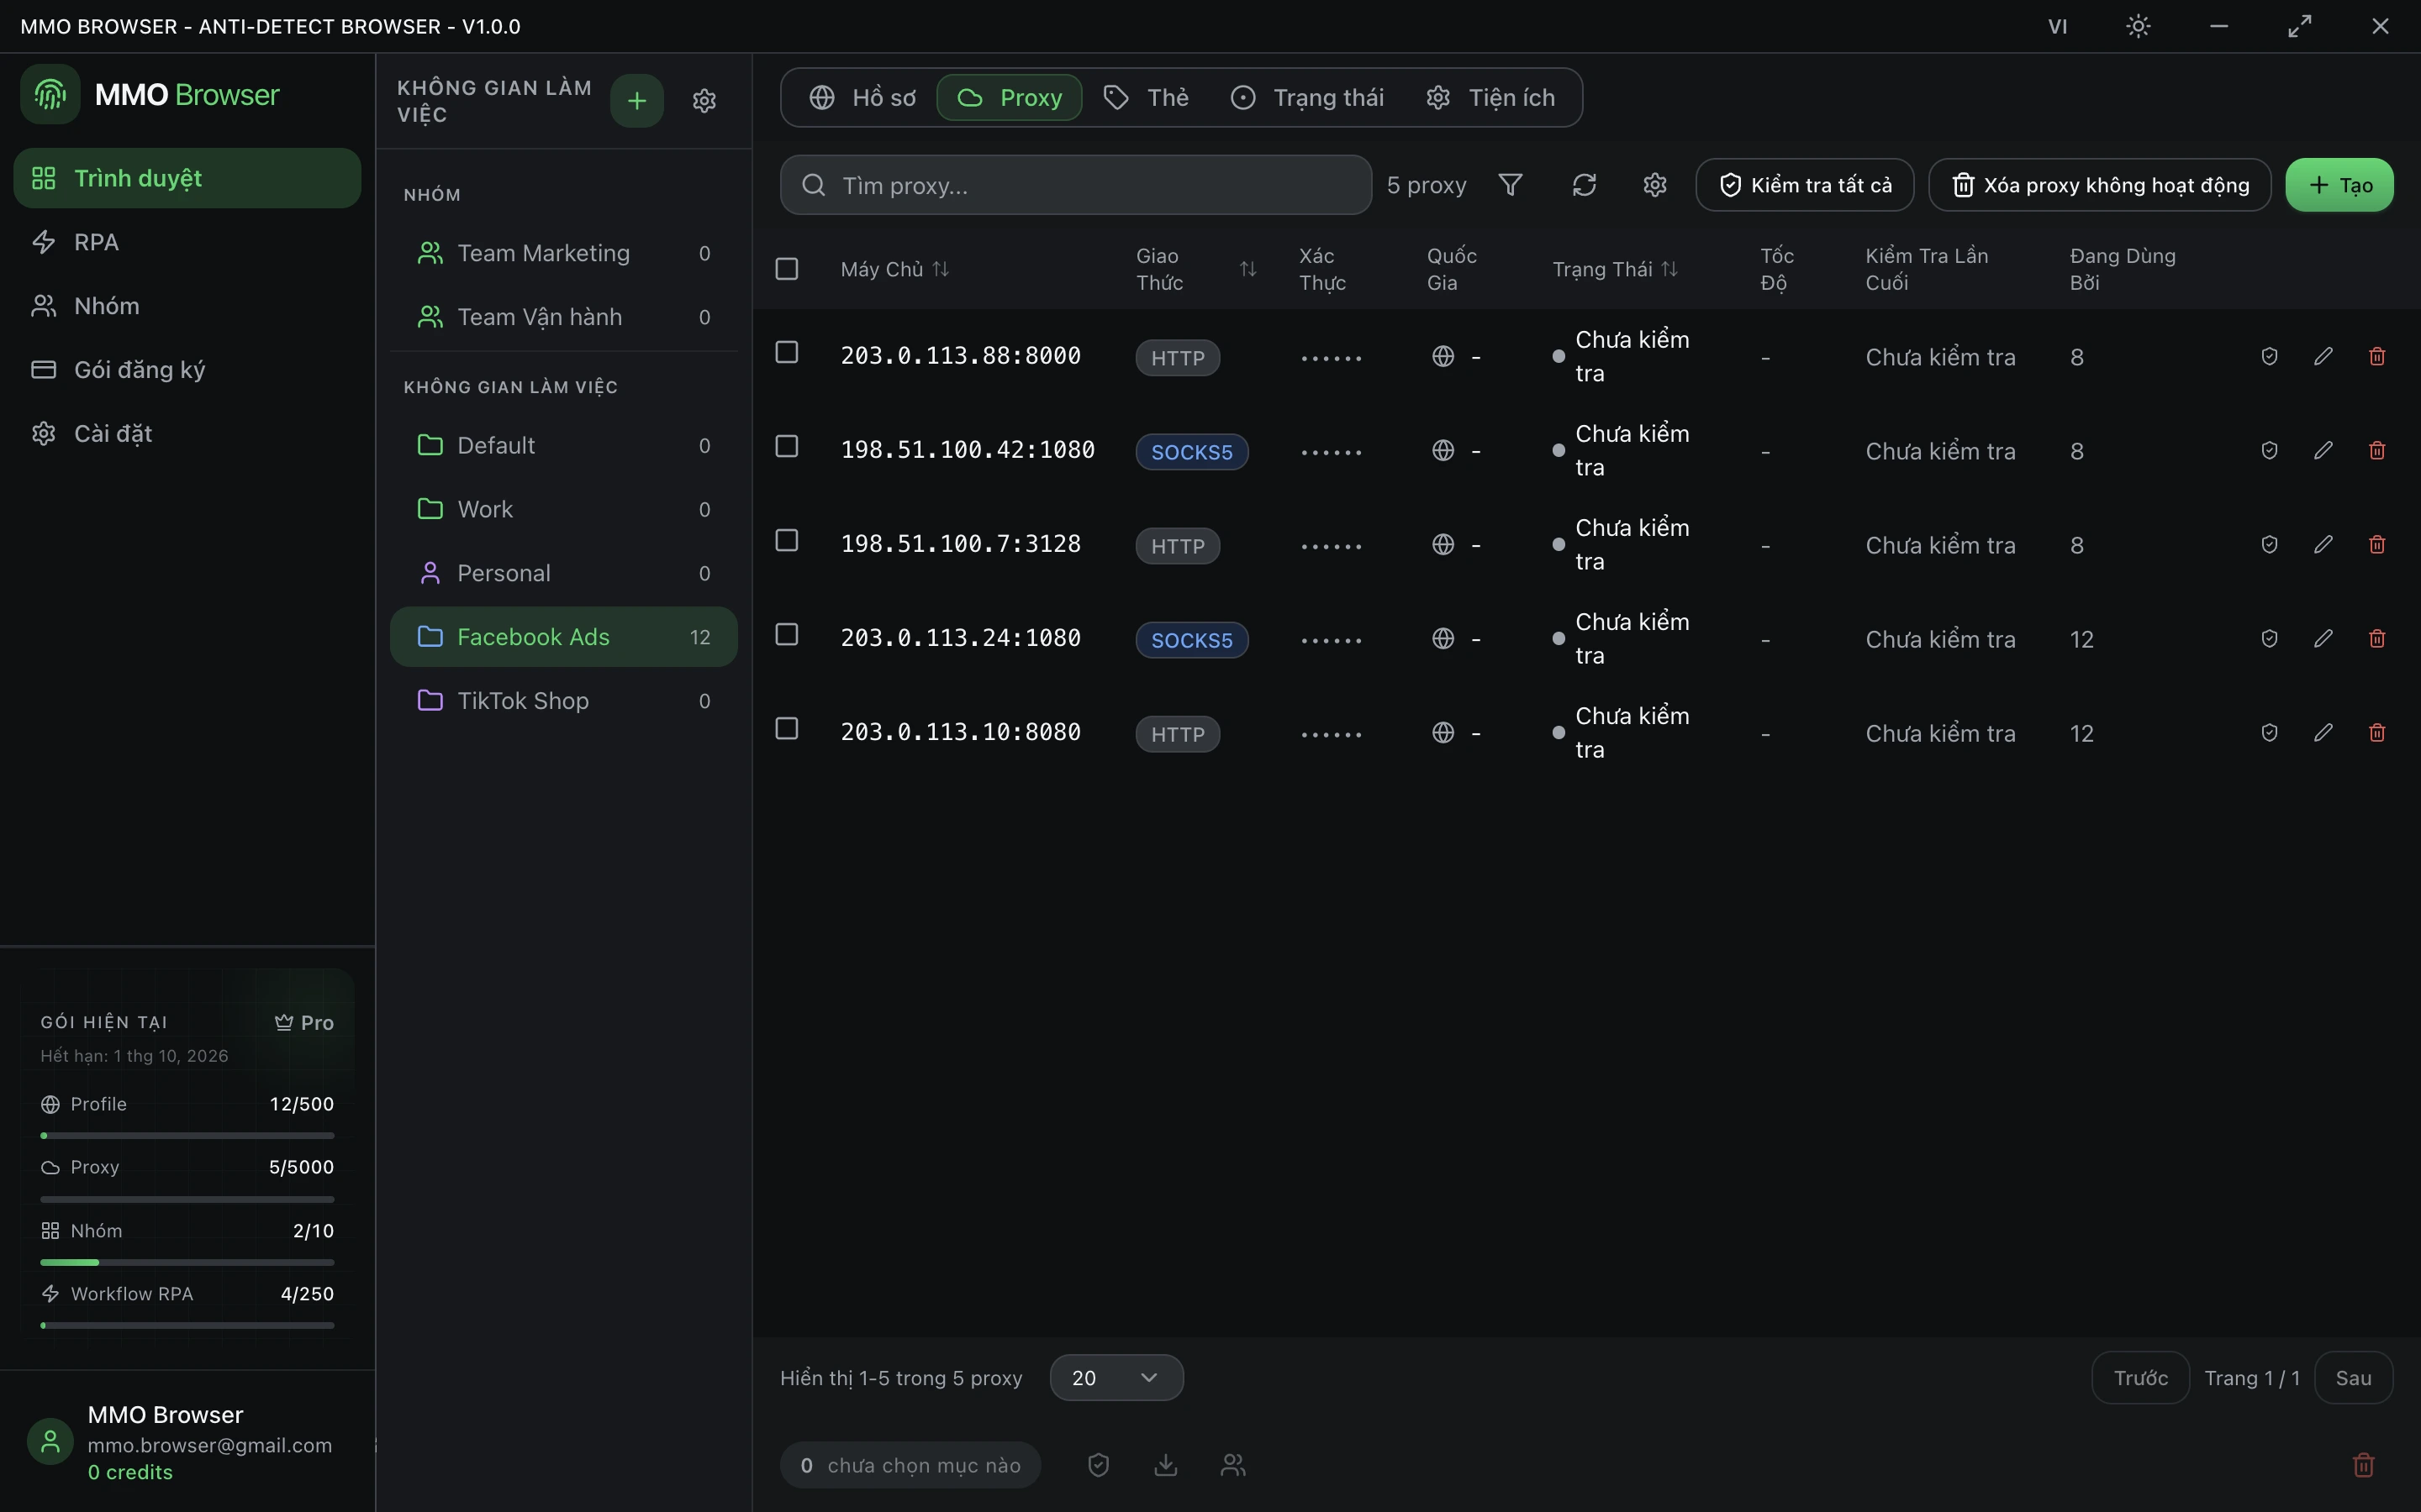2421x1512 pixels.
Task: Click the MMO Browser fingerprint logo
Action: click(50, 94)
